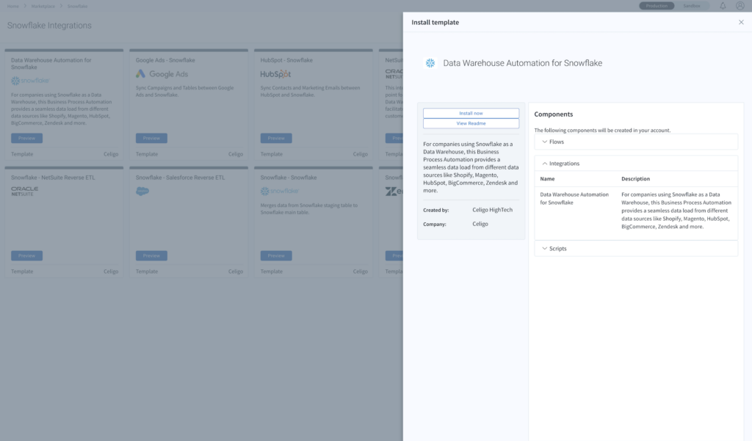Close the Install template panel
752x441 pixels.
pyautogui.click(x=741, y=22)
